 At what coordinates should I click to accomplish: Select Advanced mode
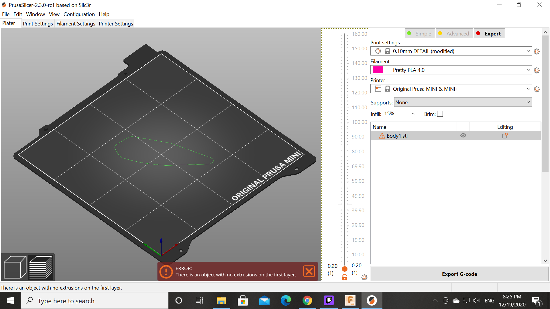pos(454,33)
